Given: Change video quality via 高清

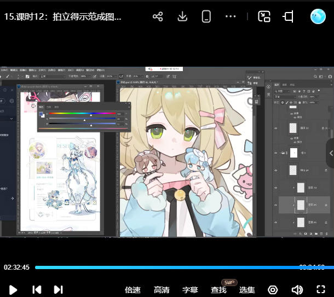Looking at the screenshot, I should point(162,290).
